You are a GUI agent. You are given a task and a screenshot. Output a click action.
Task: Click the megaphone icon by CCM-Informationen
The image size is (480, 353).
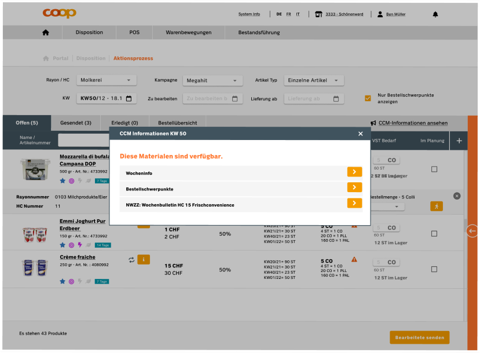pyautogui.click(x=373, y=123)
